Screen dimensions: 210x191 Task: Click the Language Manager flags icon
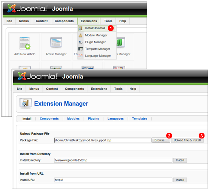coord(80,56)
